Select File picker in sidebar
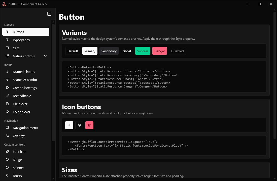 26,104
